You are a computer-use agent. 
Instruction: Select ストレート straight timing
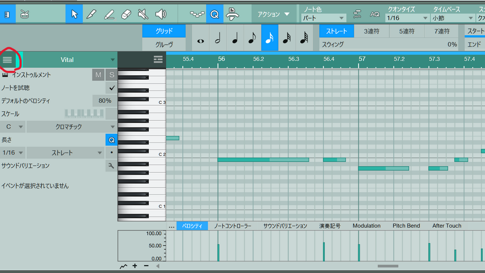click(x=337, y=31)
